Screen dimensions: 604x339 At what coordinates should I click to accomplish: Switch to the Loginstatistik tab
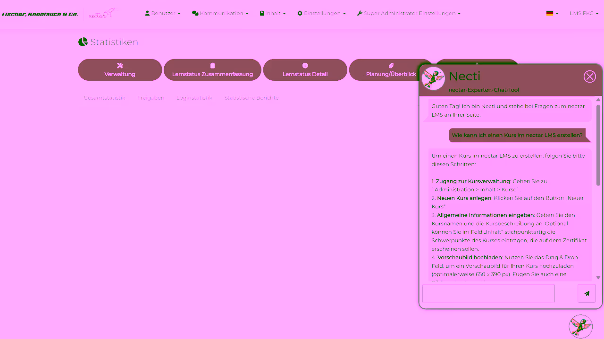194,98
